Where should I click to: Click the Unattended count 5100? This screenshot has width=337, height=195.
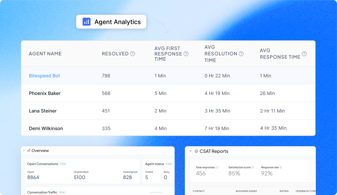click(x=79, y=177)
